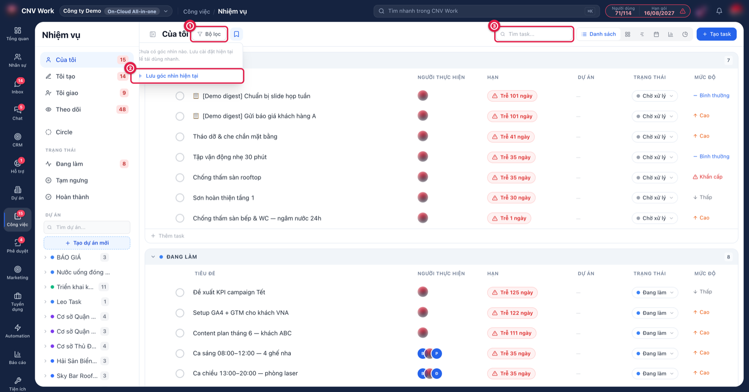
Task: Filter by Hoàn thành status in sidebar
Action: point(87,197)
